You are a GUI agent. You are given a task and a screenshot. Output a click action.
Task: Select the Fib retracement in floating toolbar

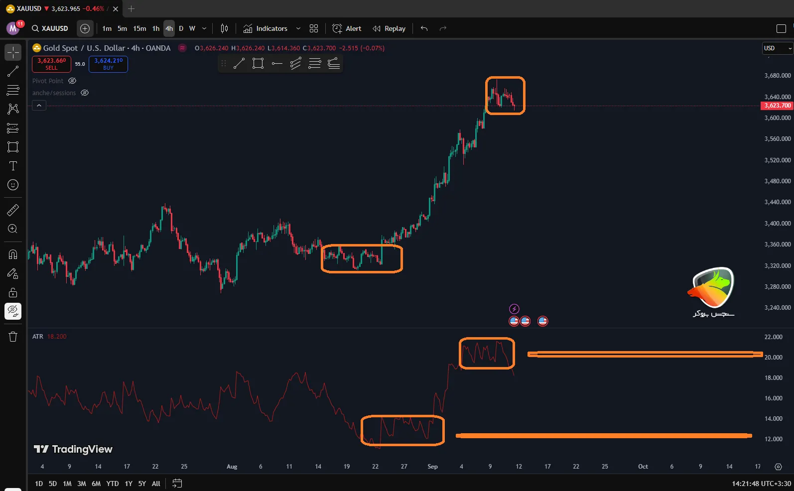click(315, 63)
